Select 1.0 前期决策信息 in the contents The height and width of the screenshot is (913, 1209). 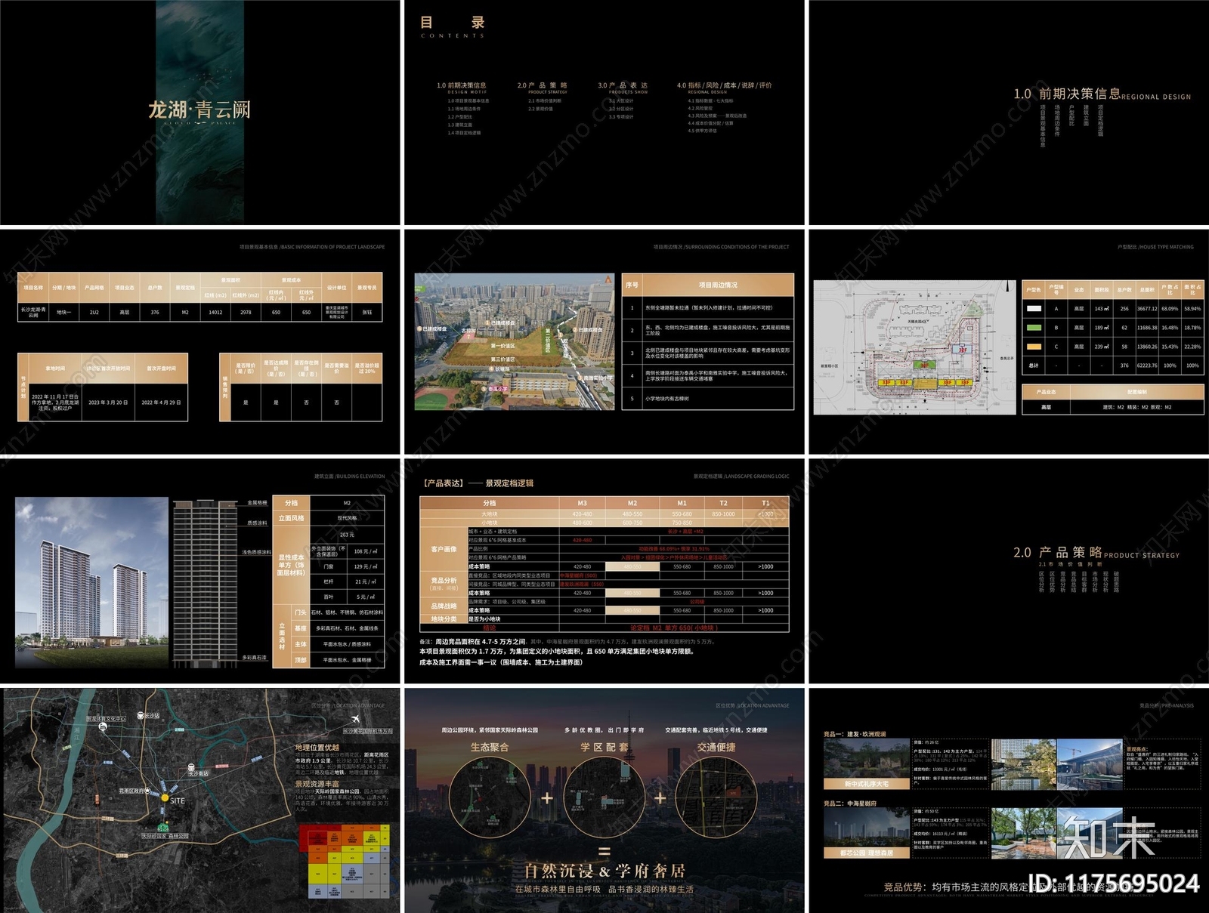[x=461, y=85]
